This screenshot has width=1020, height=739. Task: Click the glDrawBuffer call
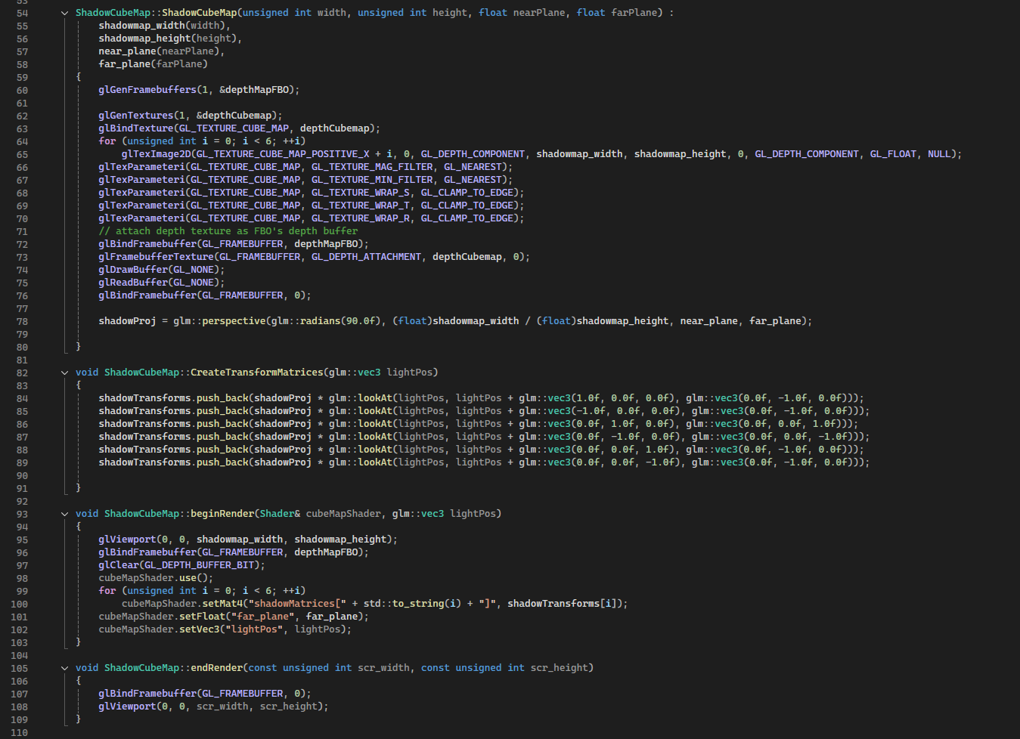tap(132, 270)
